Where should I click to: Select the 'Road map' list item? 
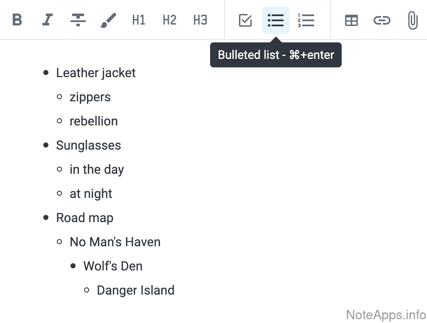(x=84, y=218)
